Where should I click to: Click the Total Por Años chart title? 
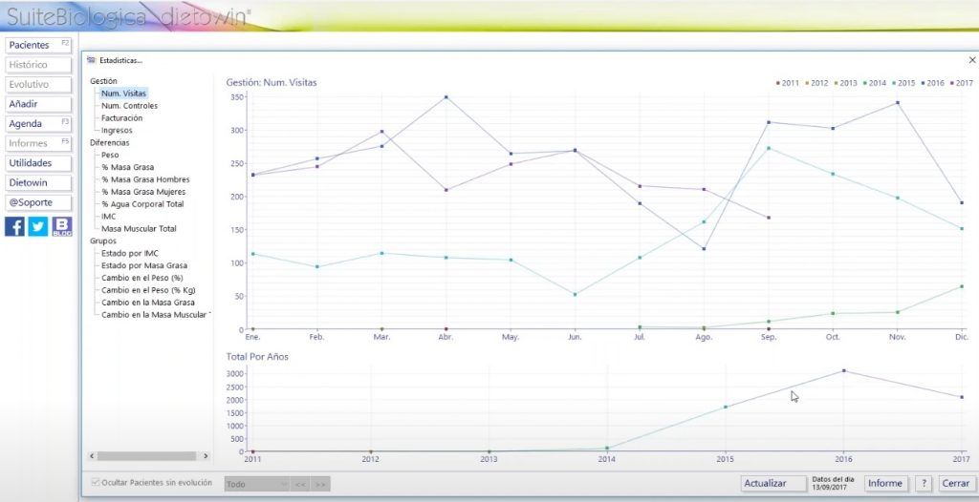257,357
